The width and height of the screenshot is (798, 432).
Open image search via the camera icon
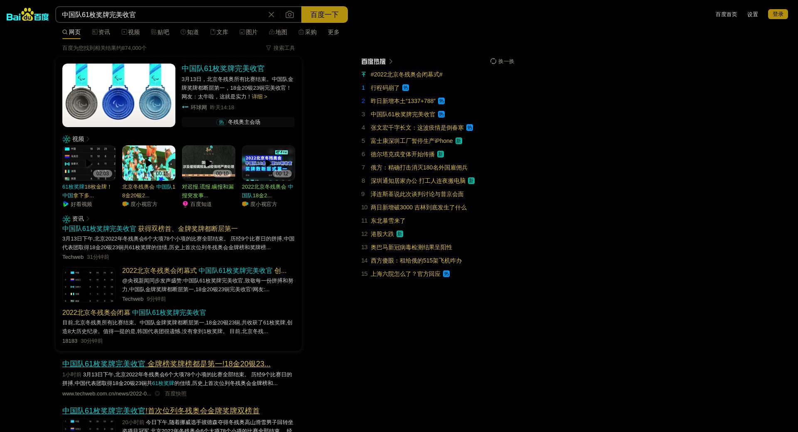pyautogui.click(x=290, y=15)
